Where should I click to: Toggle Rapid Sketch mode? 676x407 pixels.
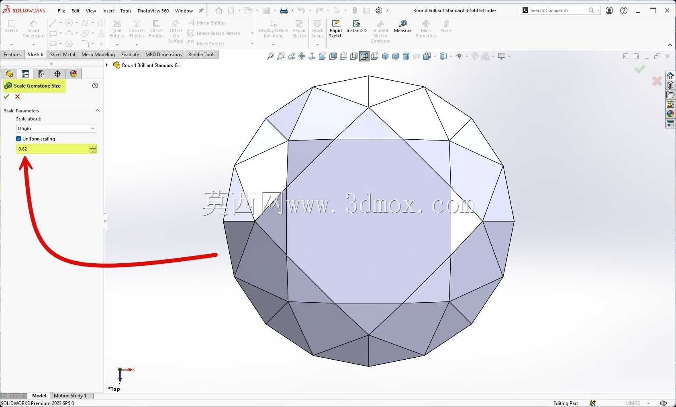point(336,29)
